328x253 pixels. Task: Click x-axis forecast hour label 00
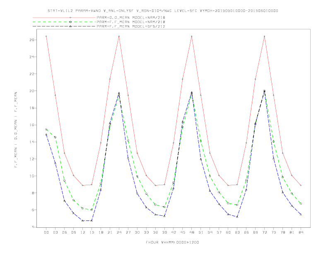pos(46,232)
